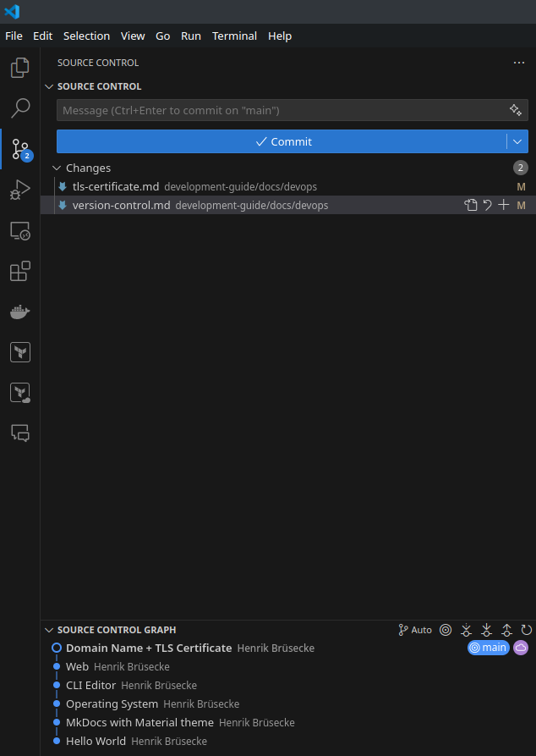Click the purple cloud remote badge
Image resolution: width=536 pixels, height=756 pixels.
click(x=521, y=648)
